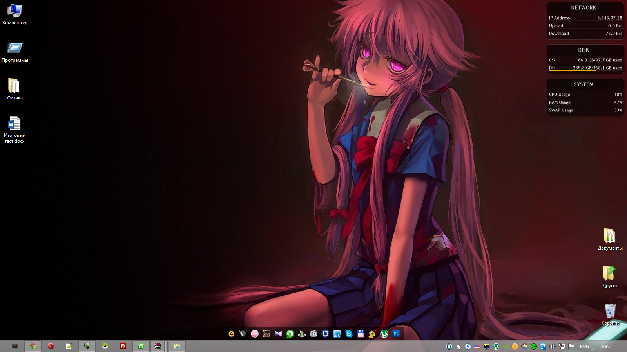Switch the ENG input language indicator
The width and height of the screenshot is (627, 352).
point(584,346)
